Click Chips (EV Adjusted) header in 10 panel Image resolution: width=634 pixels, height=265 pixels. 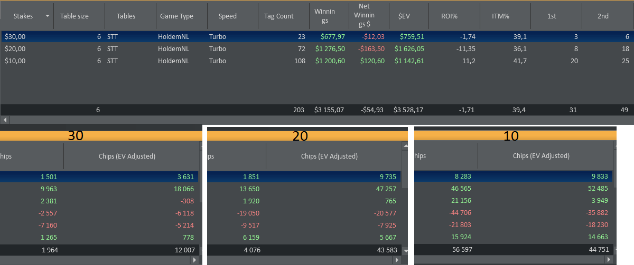(541, 156)
